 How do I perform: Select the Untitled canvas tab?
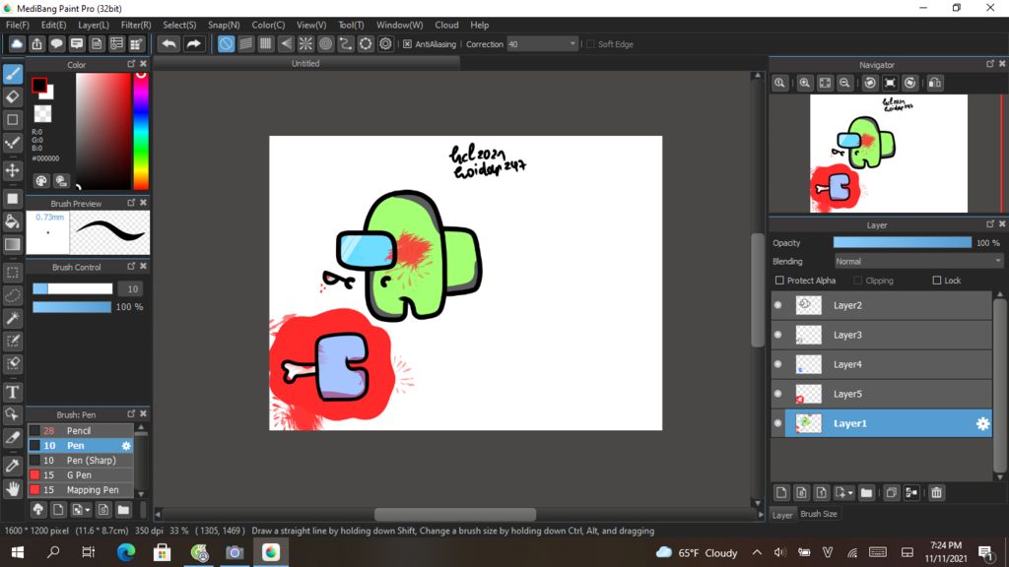pyautogui.click(x=305, y=64)
